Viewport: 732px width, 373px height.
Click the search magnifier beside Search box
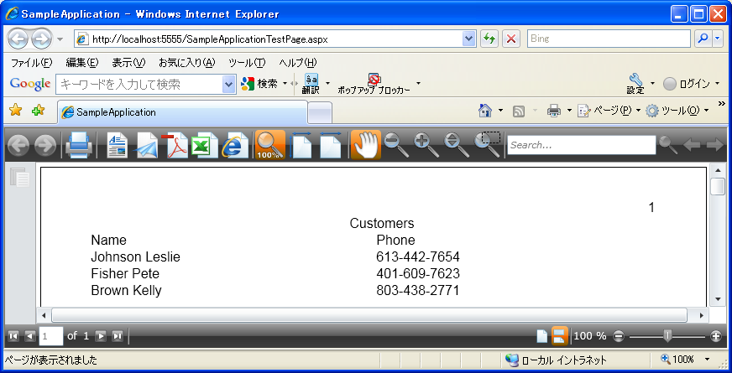[668, 146]
